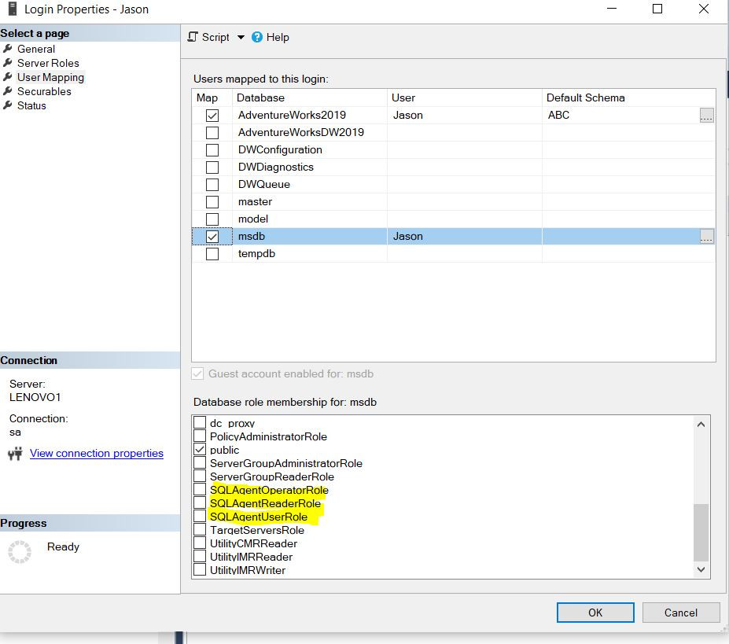This screenshot has width=729, height=644.
Task: Enable the SQLAgentUserRole checkbox
Action: 200,516
